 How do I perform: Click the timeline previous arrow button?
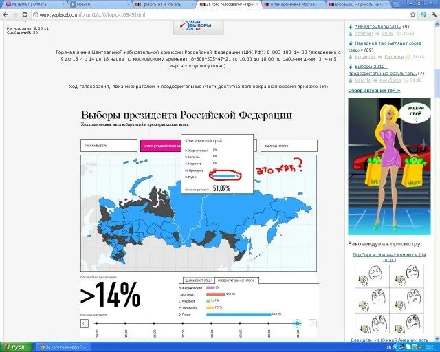85,323
